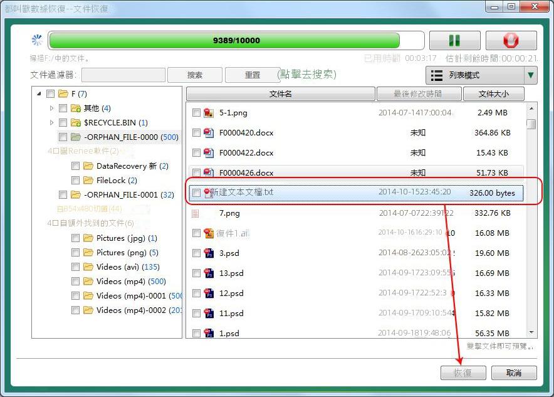
Task: Check the -ORPHAN_FILE-0001 (32) checkbox
Action: click(63, 195)
